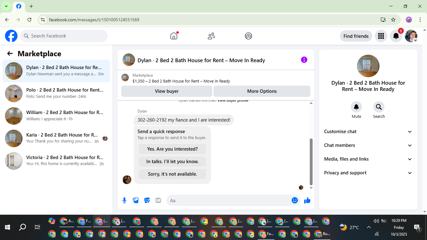Click the listing thumbnail in chat header

click(x=129, y=60)
